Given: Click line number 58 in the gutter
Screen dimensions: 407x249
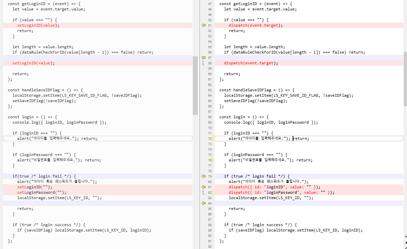Looking at the screenshot, I should [210, 63].
